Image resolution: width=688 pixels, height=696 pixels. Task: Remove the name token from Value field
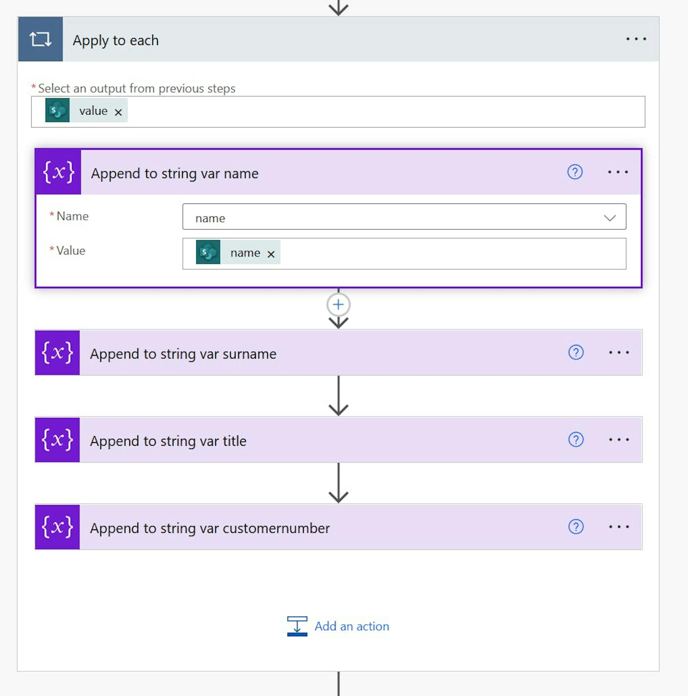[x=271, y=254]
